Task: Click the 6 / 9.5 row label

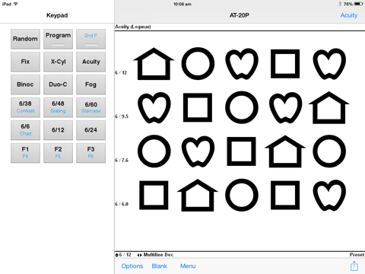Action: [x=122, y=116]
